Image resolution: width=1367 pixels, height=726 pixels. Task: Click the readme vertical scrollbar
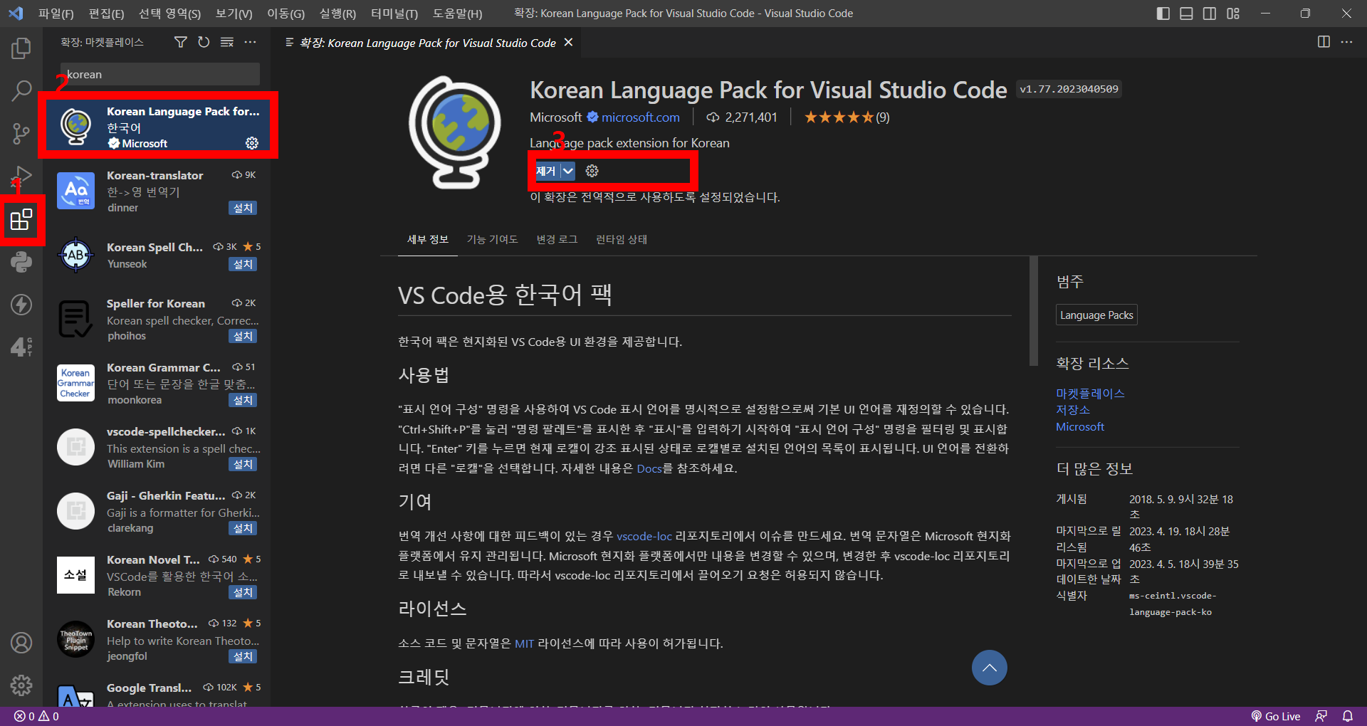(x=1034, y=311)
